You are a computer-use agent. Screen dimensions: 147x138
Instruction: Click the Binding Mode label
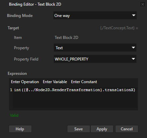(20, 16)
